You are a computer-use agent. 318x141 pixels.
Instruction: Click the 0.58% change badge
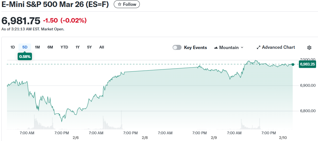point(25,57)
